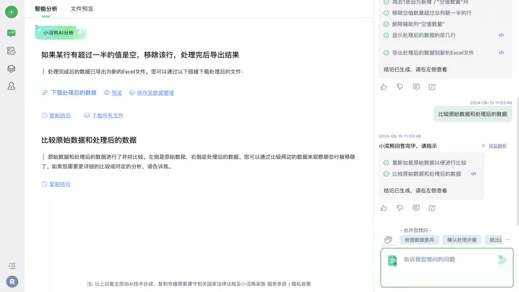Screen dimensions: 519x292
Task: Thumbs down the latest comparison response
Action: click(x=400, y=208)
